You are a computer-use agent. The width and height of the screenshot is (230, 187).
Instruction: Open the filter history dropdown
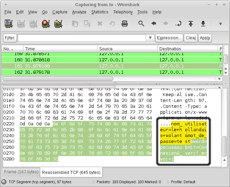[150, 38]
